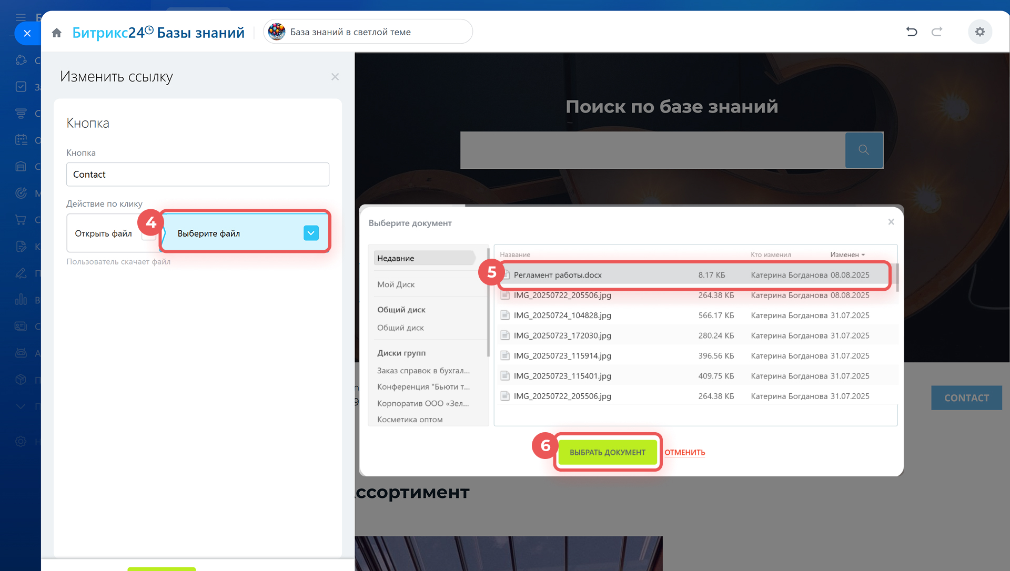Sort files by 'Изменен' column arrow
The width and height of the screenshot is (1010, 571).
[847, 254]
